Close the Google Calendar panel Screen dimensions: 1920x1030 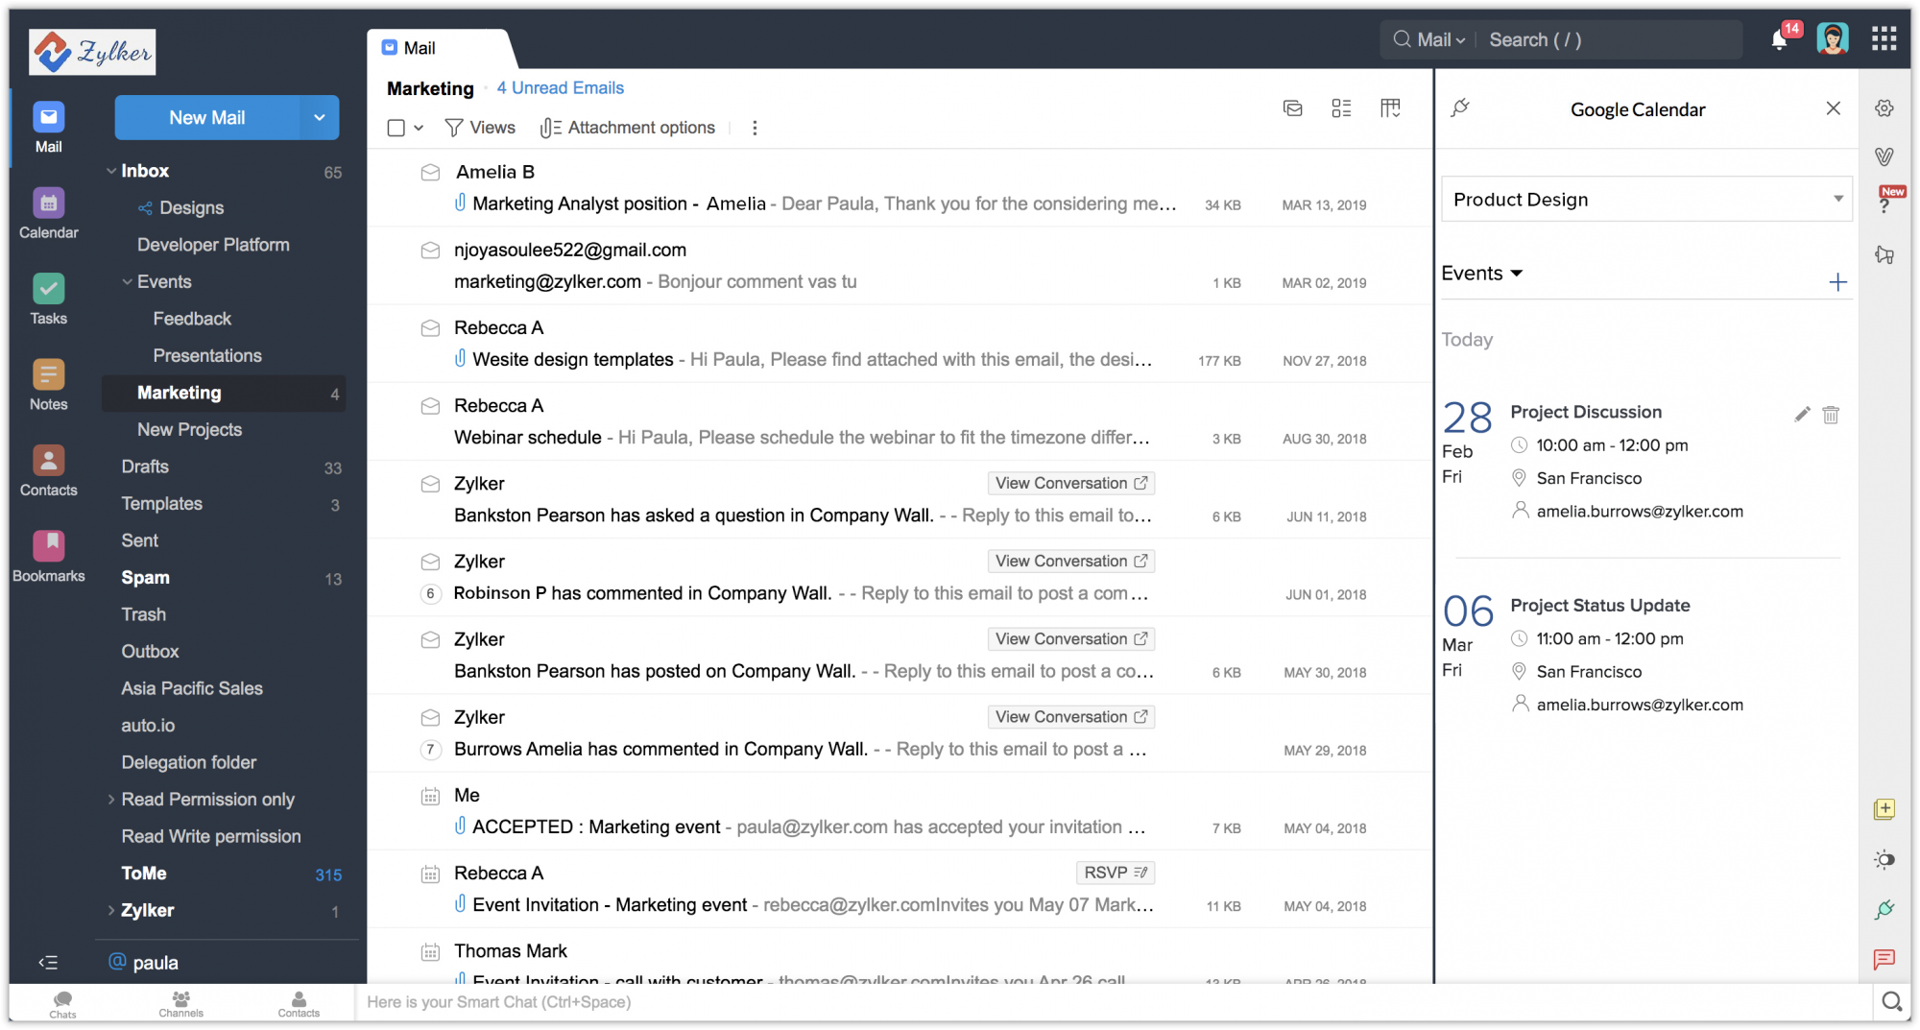pyautogui.click(x=1833, y=108)
